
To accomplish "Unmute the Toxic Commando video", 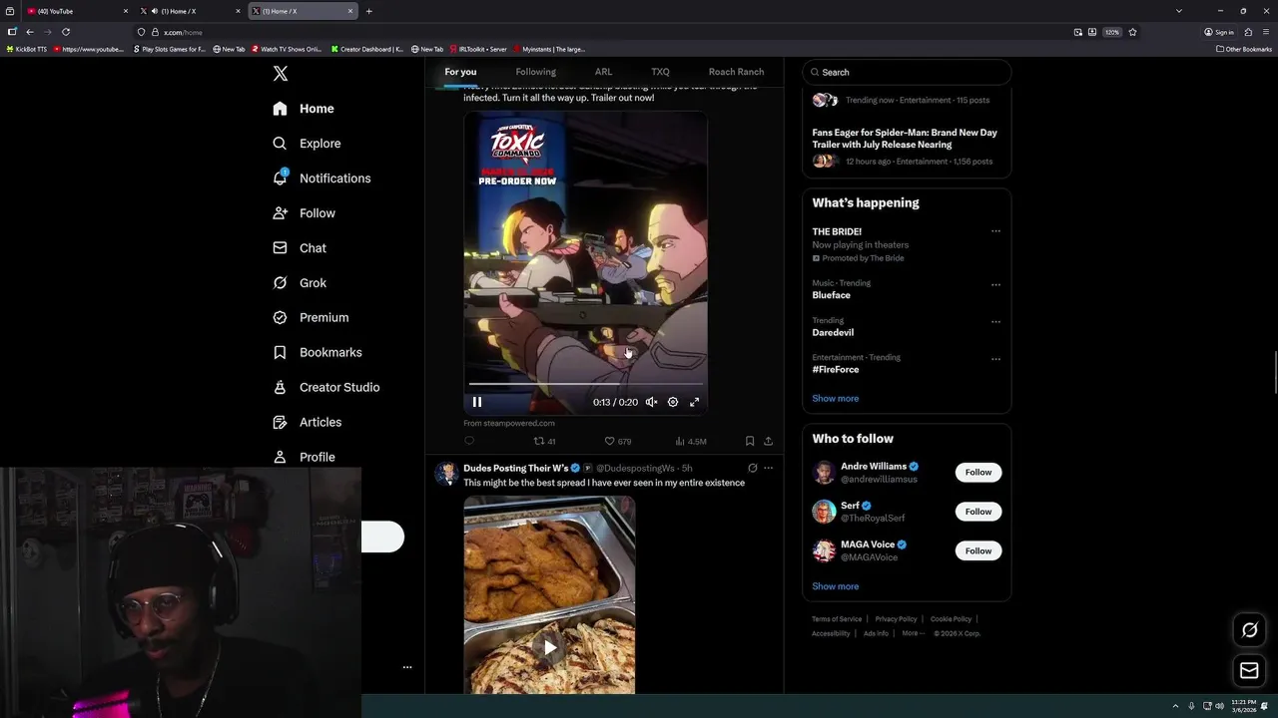I will [651, 402].
